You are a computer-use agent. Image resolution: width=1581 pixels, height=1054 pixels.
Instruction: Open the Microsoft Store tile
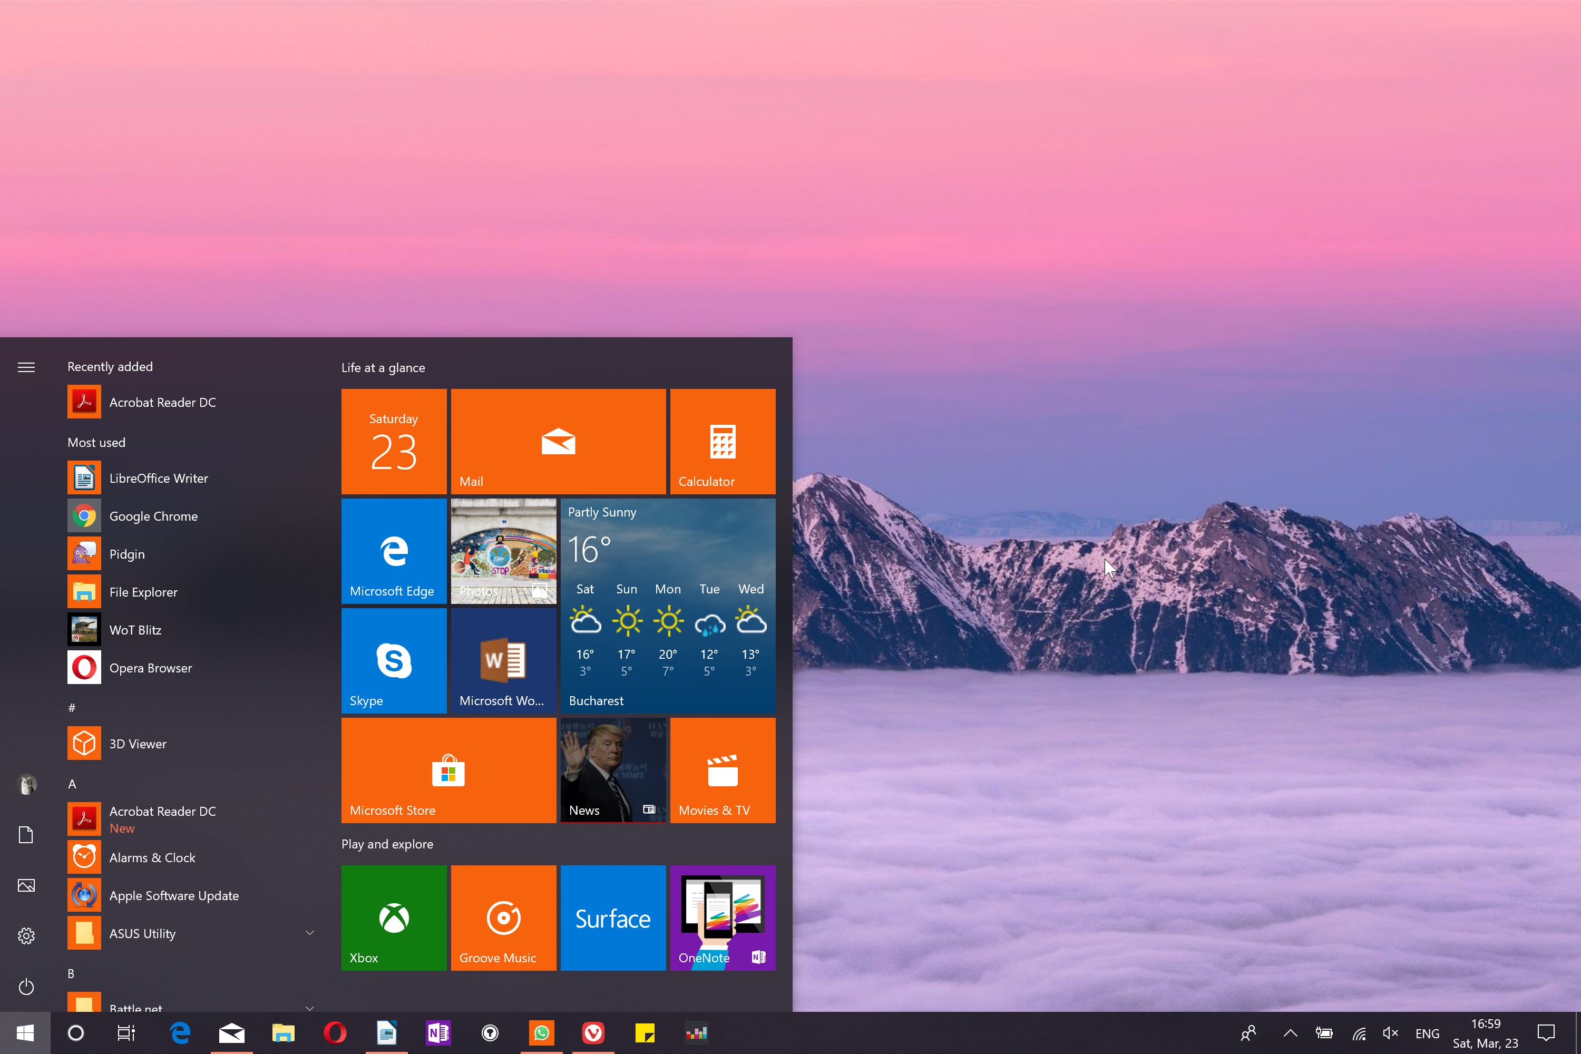[x=448, y=770]
